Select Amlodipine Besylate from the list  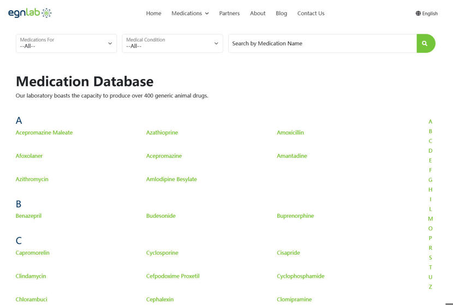(x=171, y=180)
